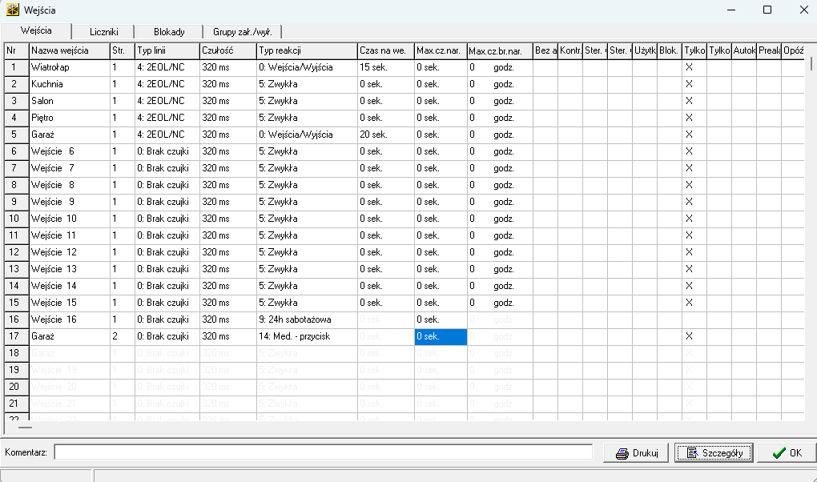Click the Typ reakcji column header
817x482 pixels.
[307, 50]
